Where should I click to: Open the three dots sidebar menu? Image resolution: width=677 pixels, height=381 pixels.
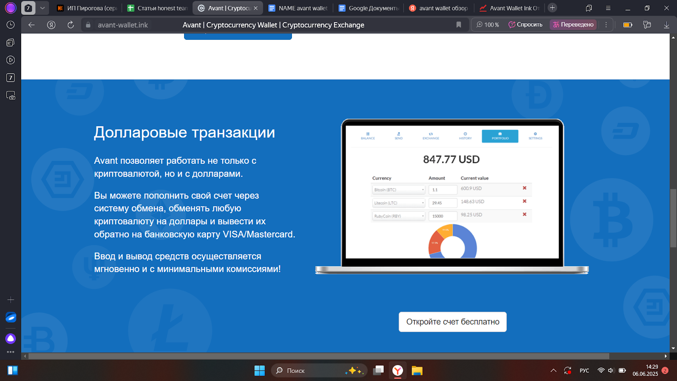pyautogui.click(x=11, y=352)
